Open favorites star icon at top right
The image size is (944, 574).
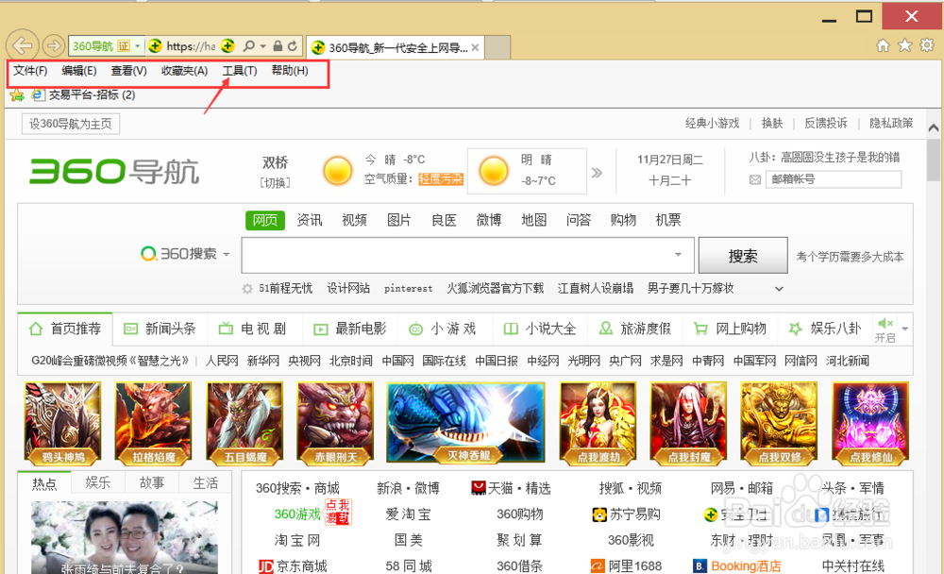pyautogui.click(x=905, y=45)
